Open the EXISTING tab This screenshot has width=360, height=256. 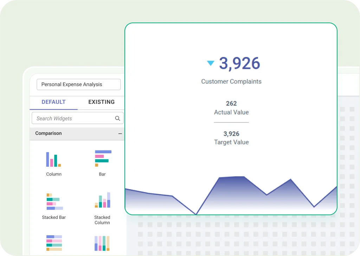tap(101, 102)
